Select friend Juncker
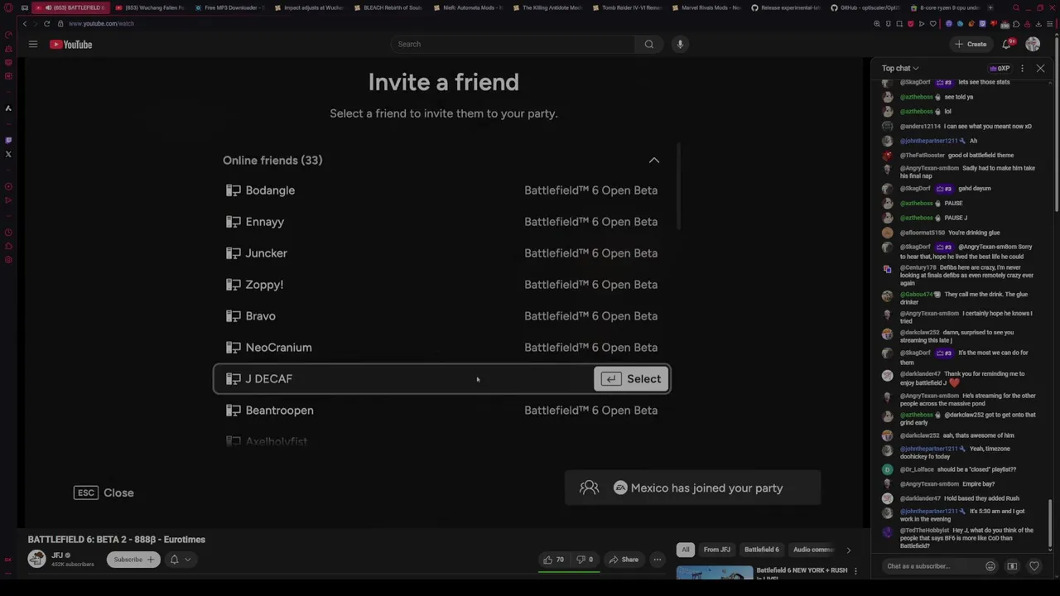 (442, 253)
